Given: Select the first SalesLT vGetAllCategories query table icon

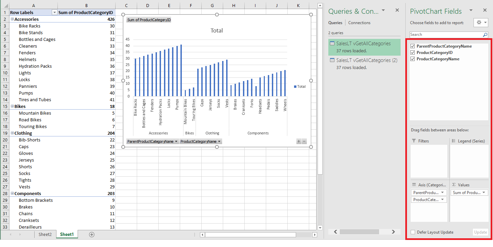Looking at the screenshot, I should [332, 44].
